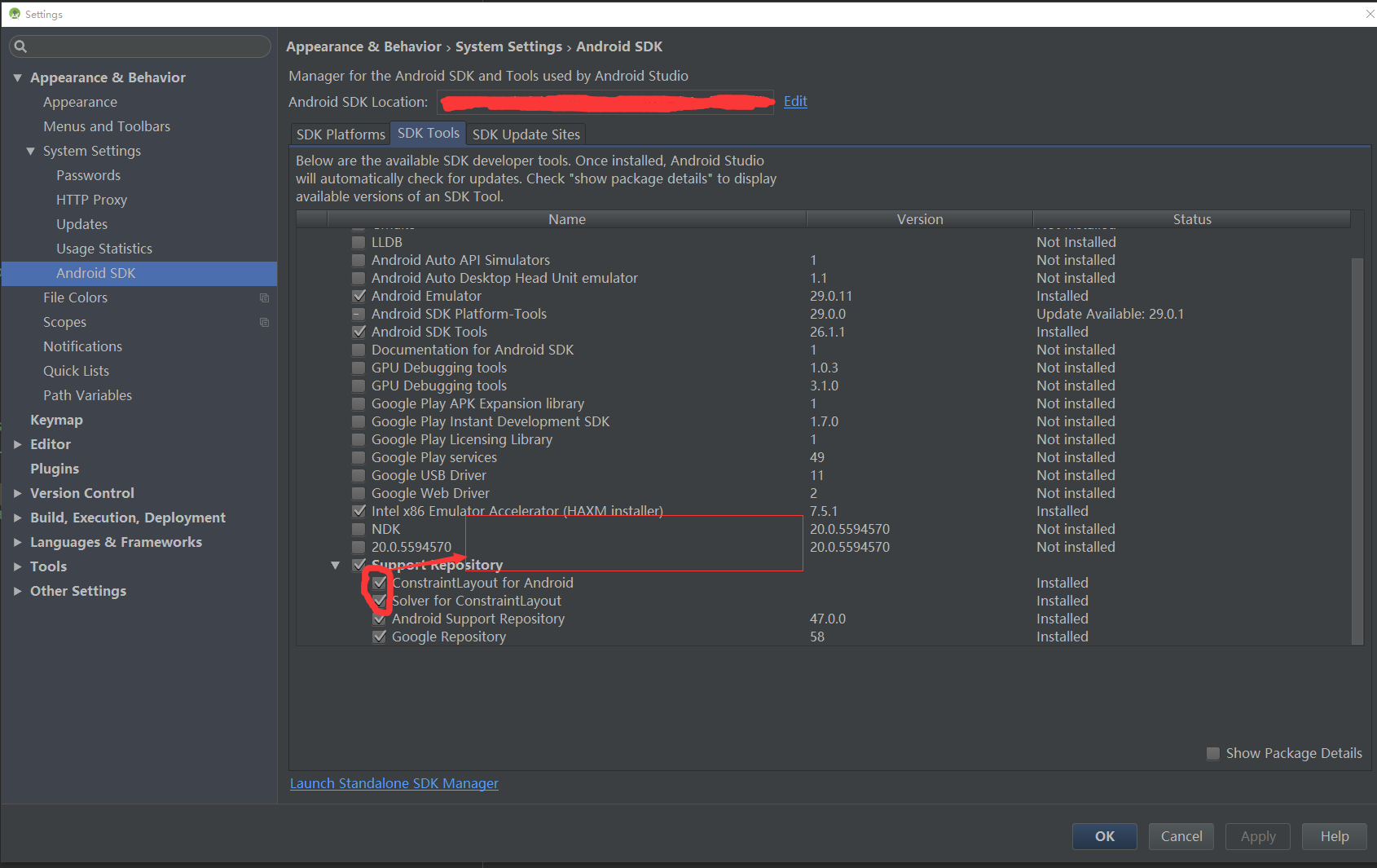Check Google Play services checkbox
Viewport: 1377px width, 868px height.
[359, 457]
